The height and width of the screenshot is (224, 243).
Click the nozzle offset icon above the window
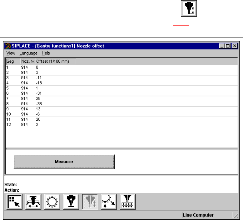pos(189,8)
